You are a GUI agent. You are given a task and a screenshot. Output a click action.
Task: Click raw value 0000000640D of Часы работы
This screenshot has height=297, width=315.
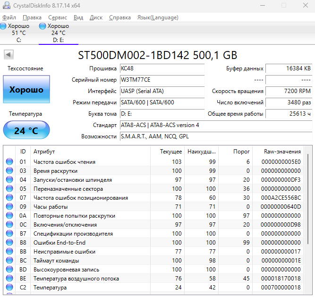(281, 207)
